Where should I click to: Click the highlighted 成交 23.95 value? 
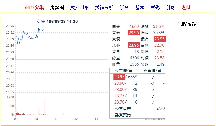133,45
